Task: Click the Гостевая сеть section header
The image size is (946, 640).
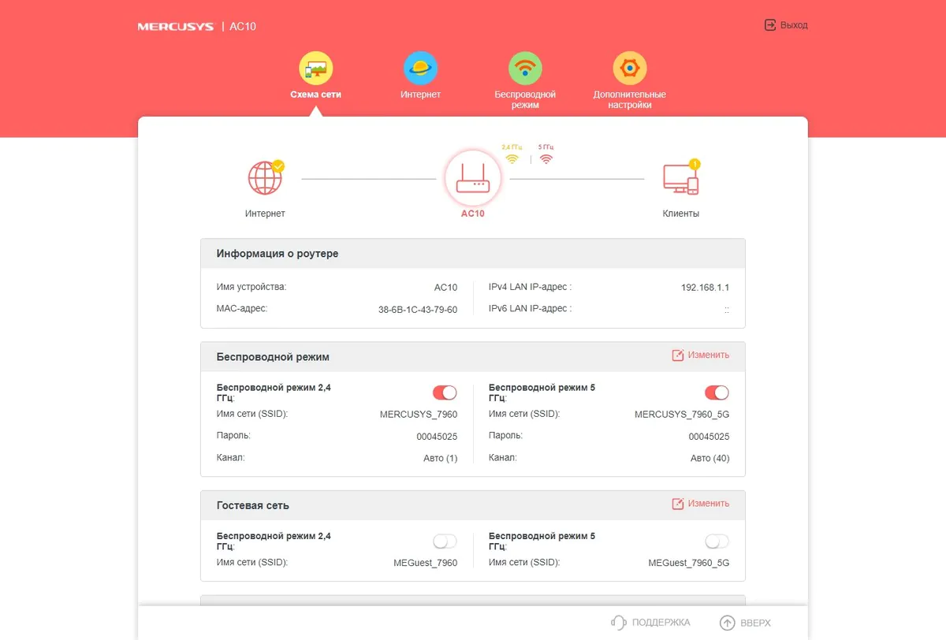Action: 473,504
